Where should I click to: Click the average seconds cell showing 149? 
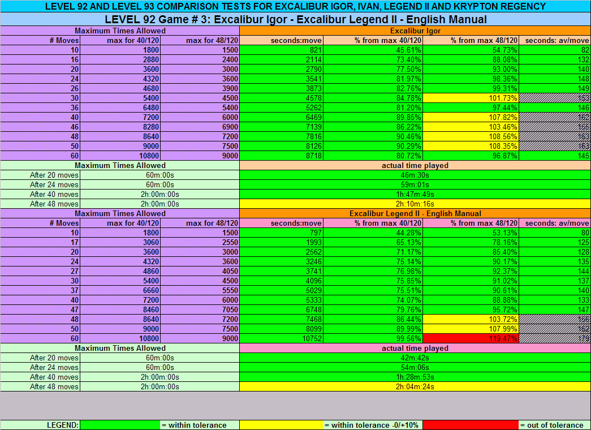click(555, 89)
